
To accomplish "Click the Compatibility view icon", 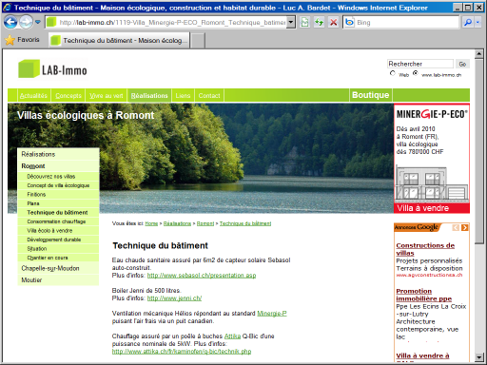I will 304,23.
